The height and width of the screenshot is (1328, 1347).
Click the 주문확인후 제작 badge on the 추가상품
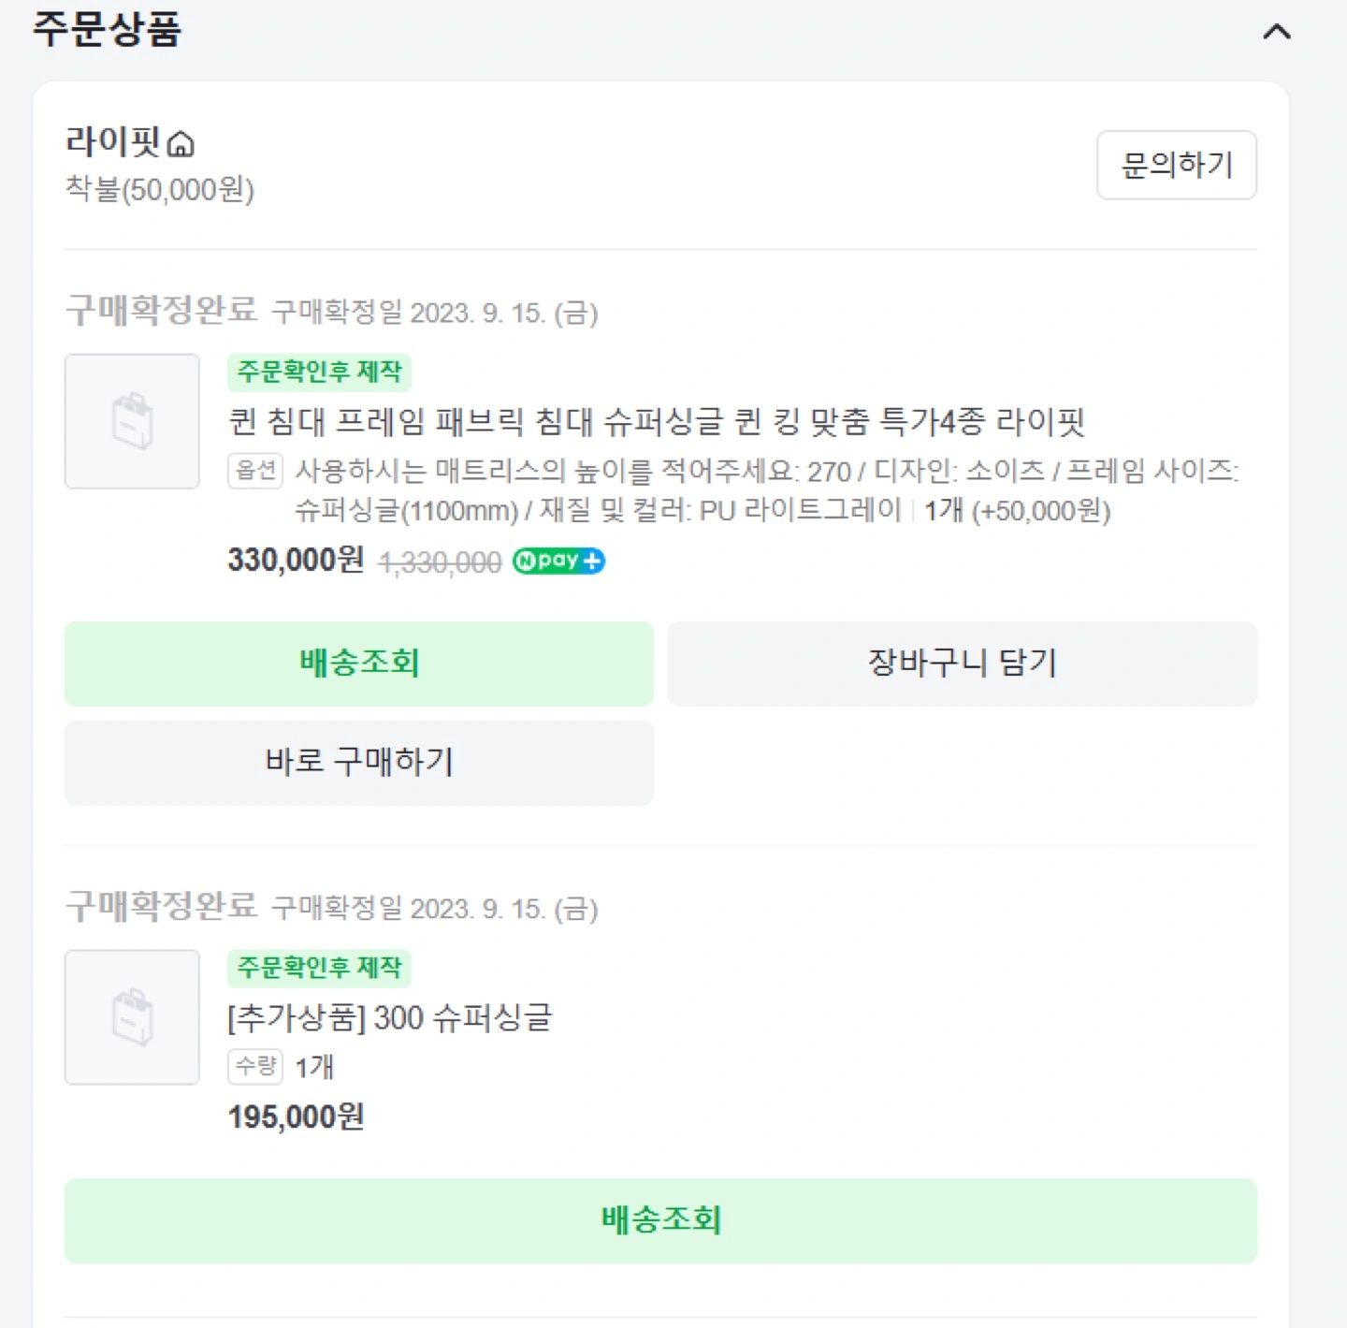pyautogui.click(x=319, y=968)
